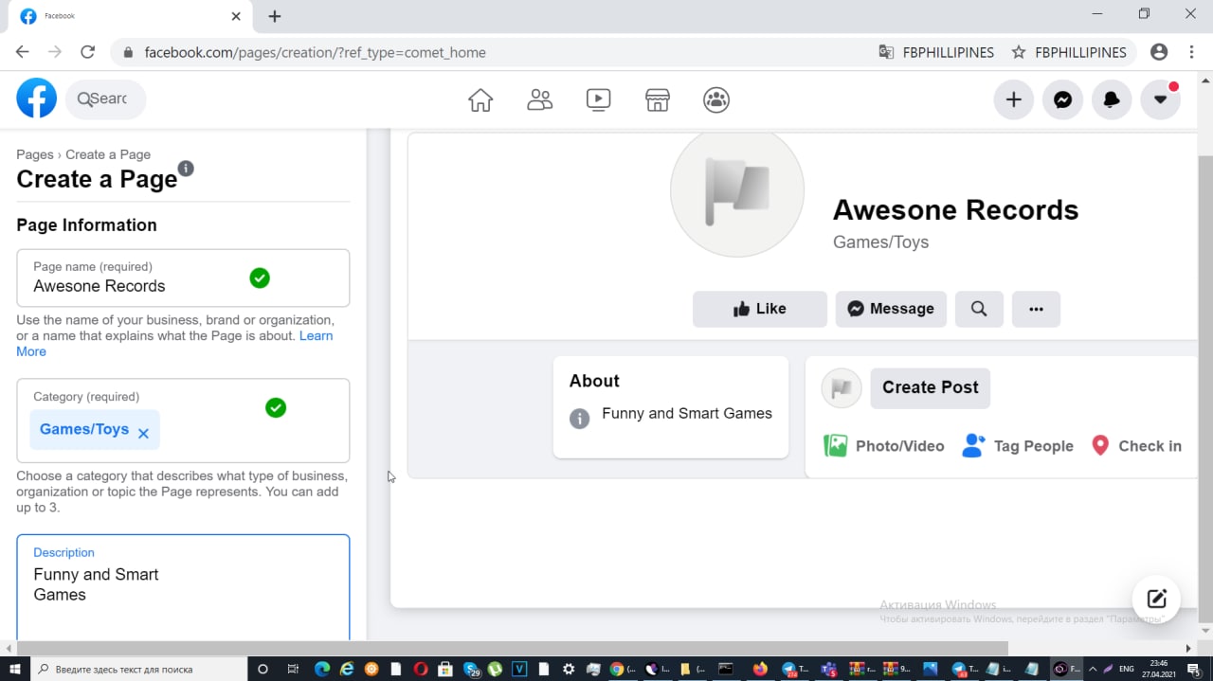Reload the page with the refresh icon
1213x681 pixels.
[x=87, y=52]
